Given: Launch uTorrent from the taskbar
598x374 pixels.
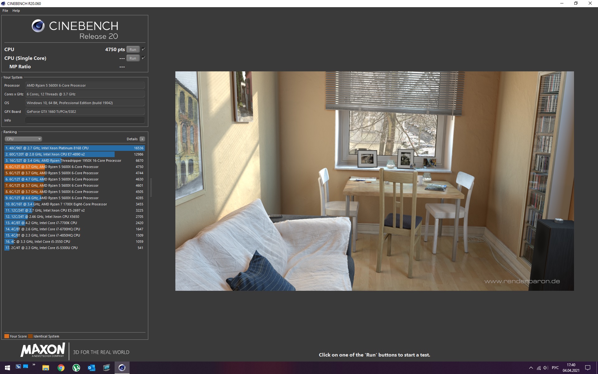Looking at the screenshot, I should click(x=76, y=368).
